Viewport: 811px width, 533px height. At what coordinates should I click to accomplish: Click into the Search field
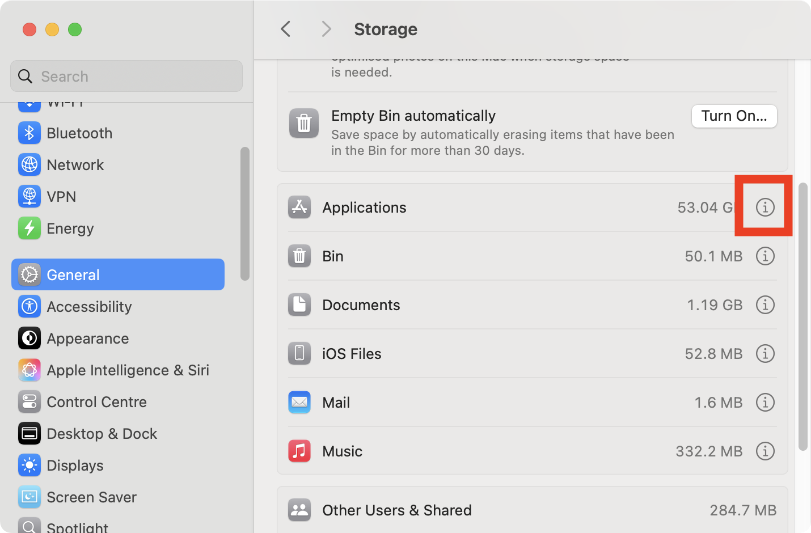[126, 76]
